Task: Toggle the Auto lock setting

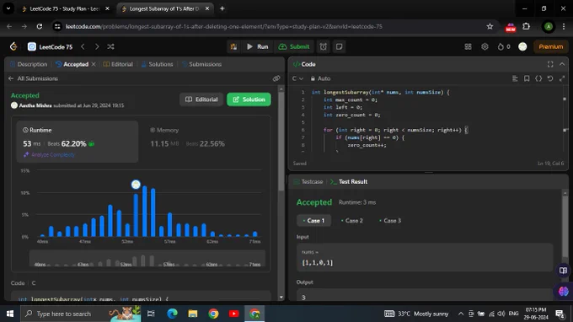Action: click(x=320, y=78)
